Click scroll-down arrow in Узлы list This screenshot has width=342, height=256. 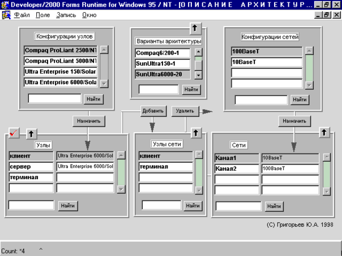point(121,189)
